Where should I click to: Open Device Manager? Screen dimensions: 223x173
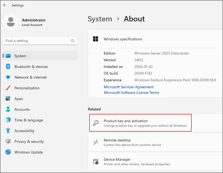pos(155,161)
